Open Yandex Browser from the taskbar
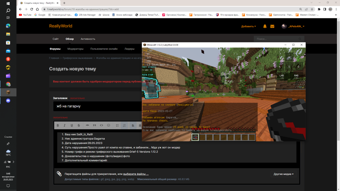Image resolution: width=340 pixels, height=191 pixels. point(8,59)
